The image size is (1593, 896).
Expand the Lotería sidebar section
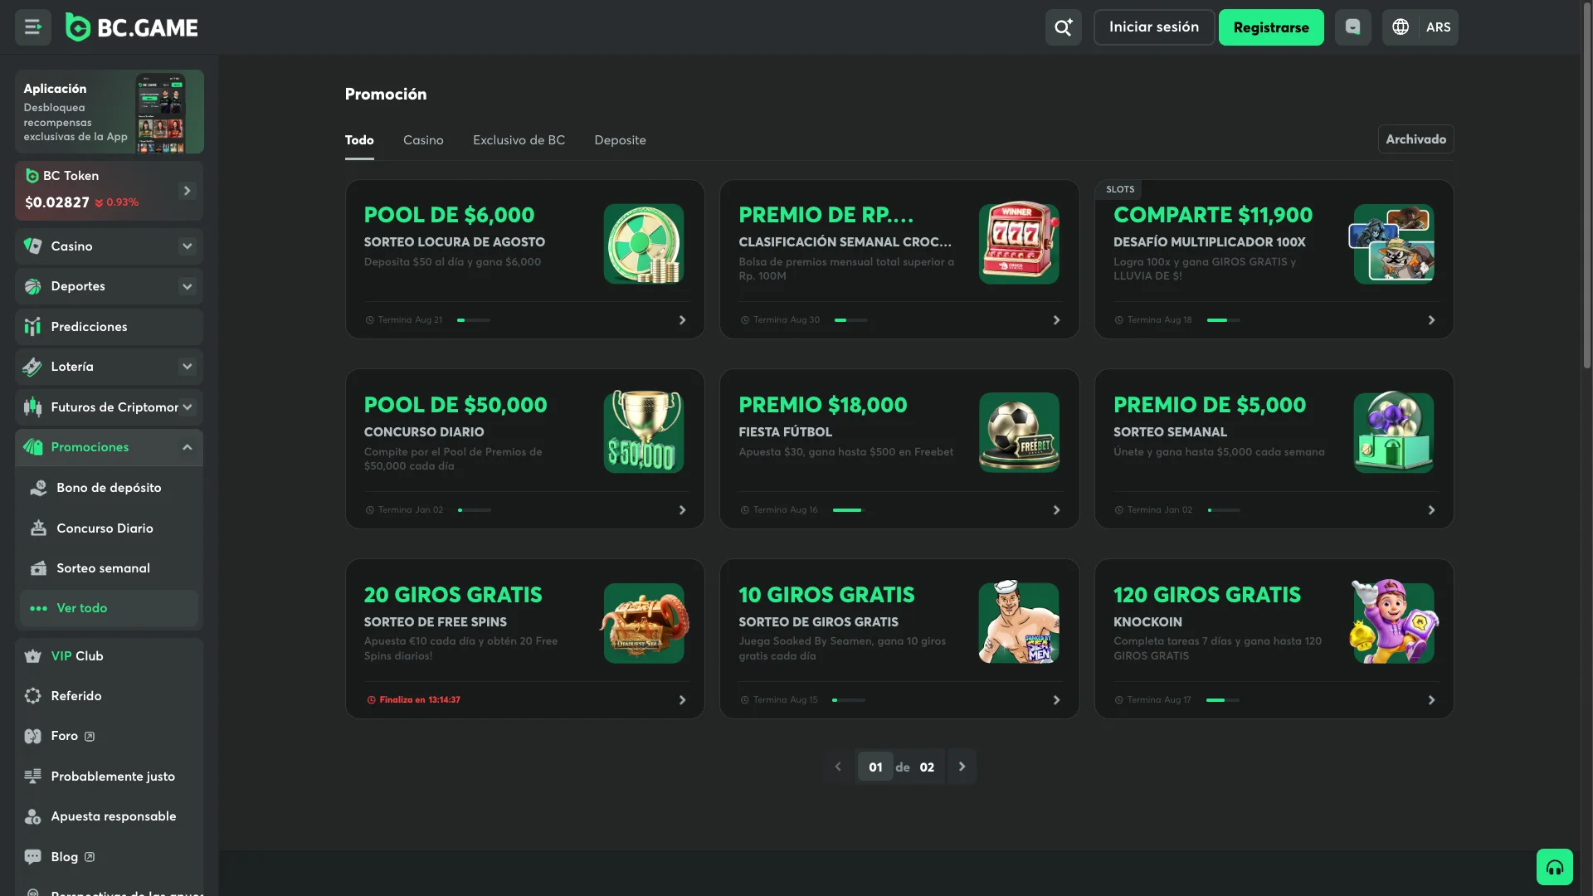(x=187, y=367)
